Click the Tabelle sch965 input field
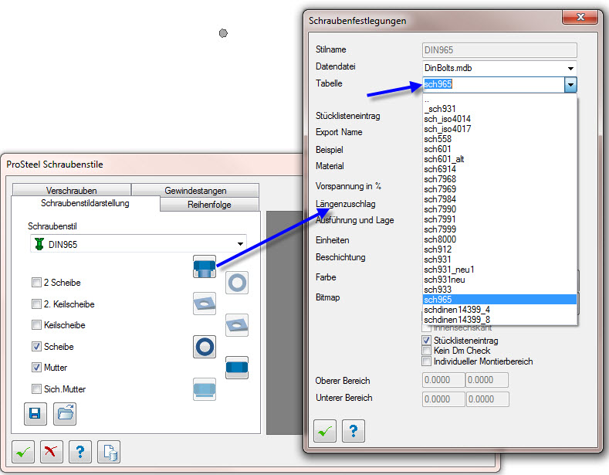This screenshot has width=609, height=475. tap(493, 84)
